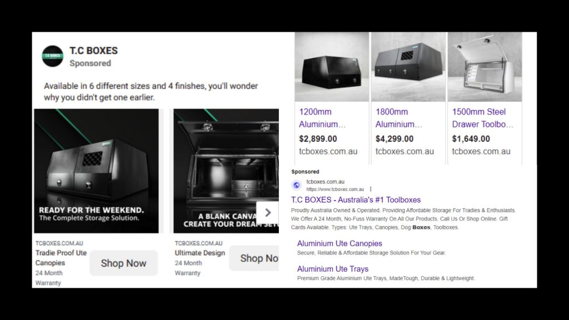Open the Aluminium Ute Canopies sitelink
The width and height of the screenshot is (569, 320).
[x=340, y=243]
